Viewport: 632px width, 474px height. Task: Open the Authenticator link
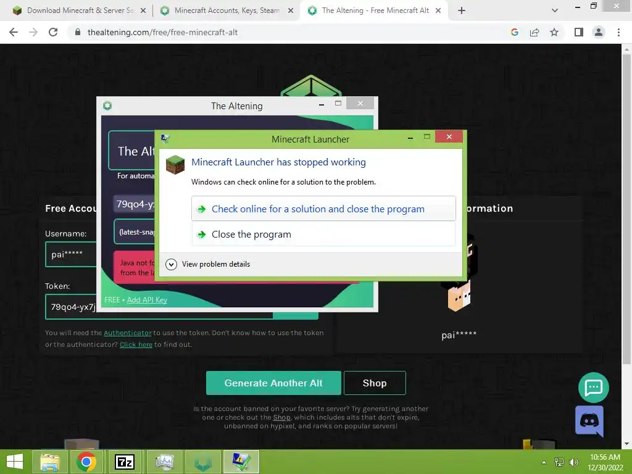coord(127,333)
